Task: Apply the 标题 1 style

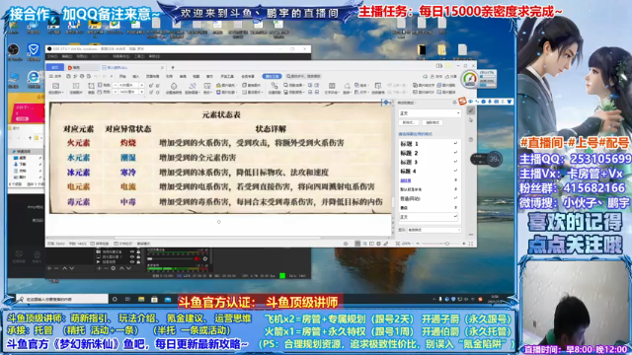Action: [x=429, y=144]
